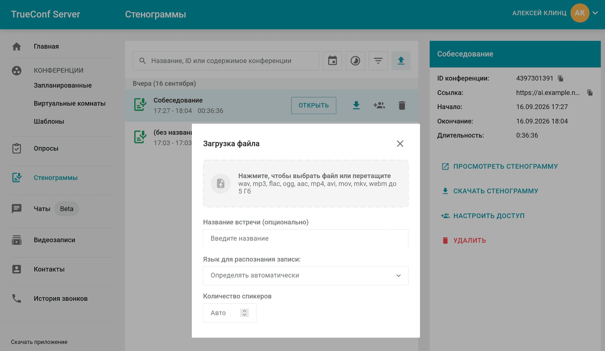The image size is (605, 351).
Task: Click the calendar date filter icon
Action: 333,61
